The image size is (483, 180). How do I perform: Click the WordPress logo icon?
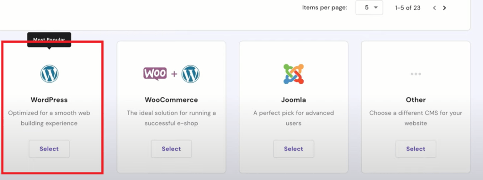(x=49, y=74)
